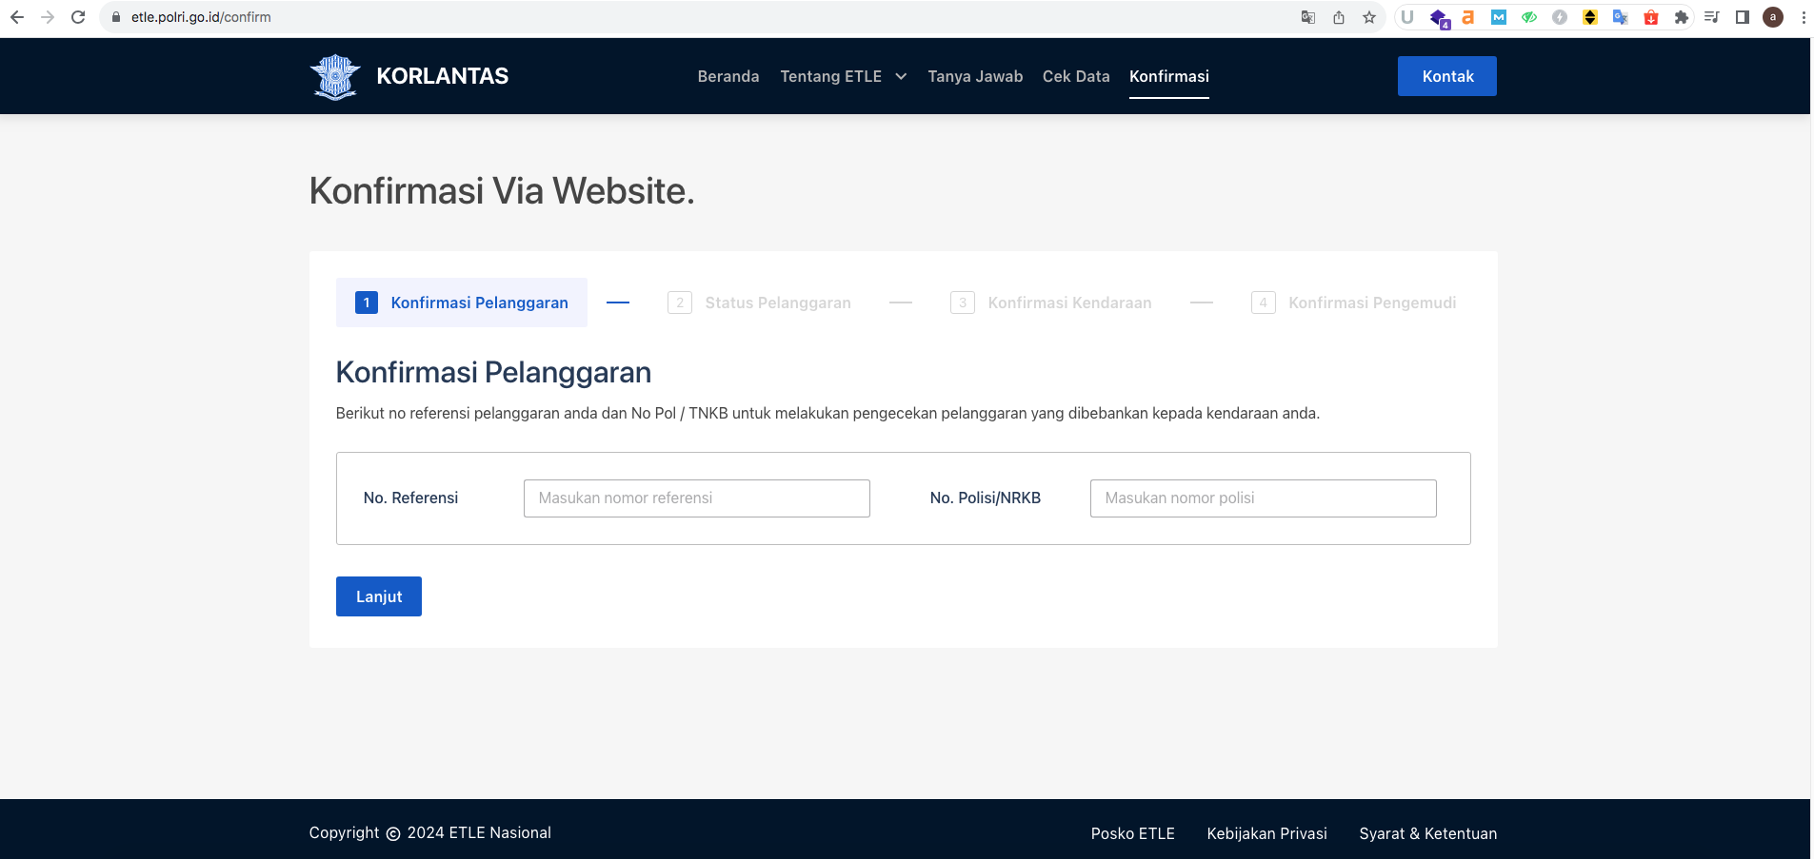Screen dimensions: 1814x859
Task: Open the Cek Data menu item
Action: (x=1076, y=76)
